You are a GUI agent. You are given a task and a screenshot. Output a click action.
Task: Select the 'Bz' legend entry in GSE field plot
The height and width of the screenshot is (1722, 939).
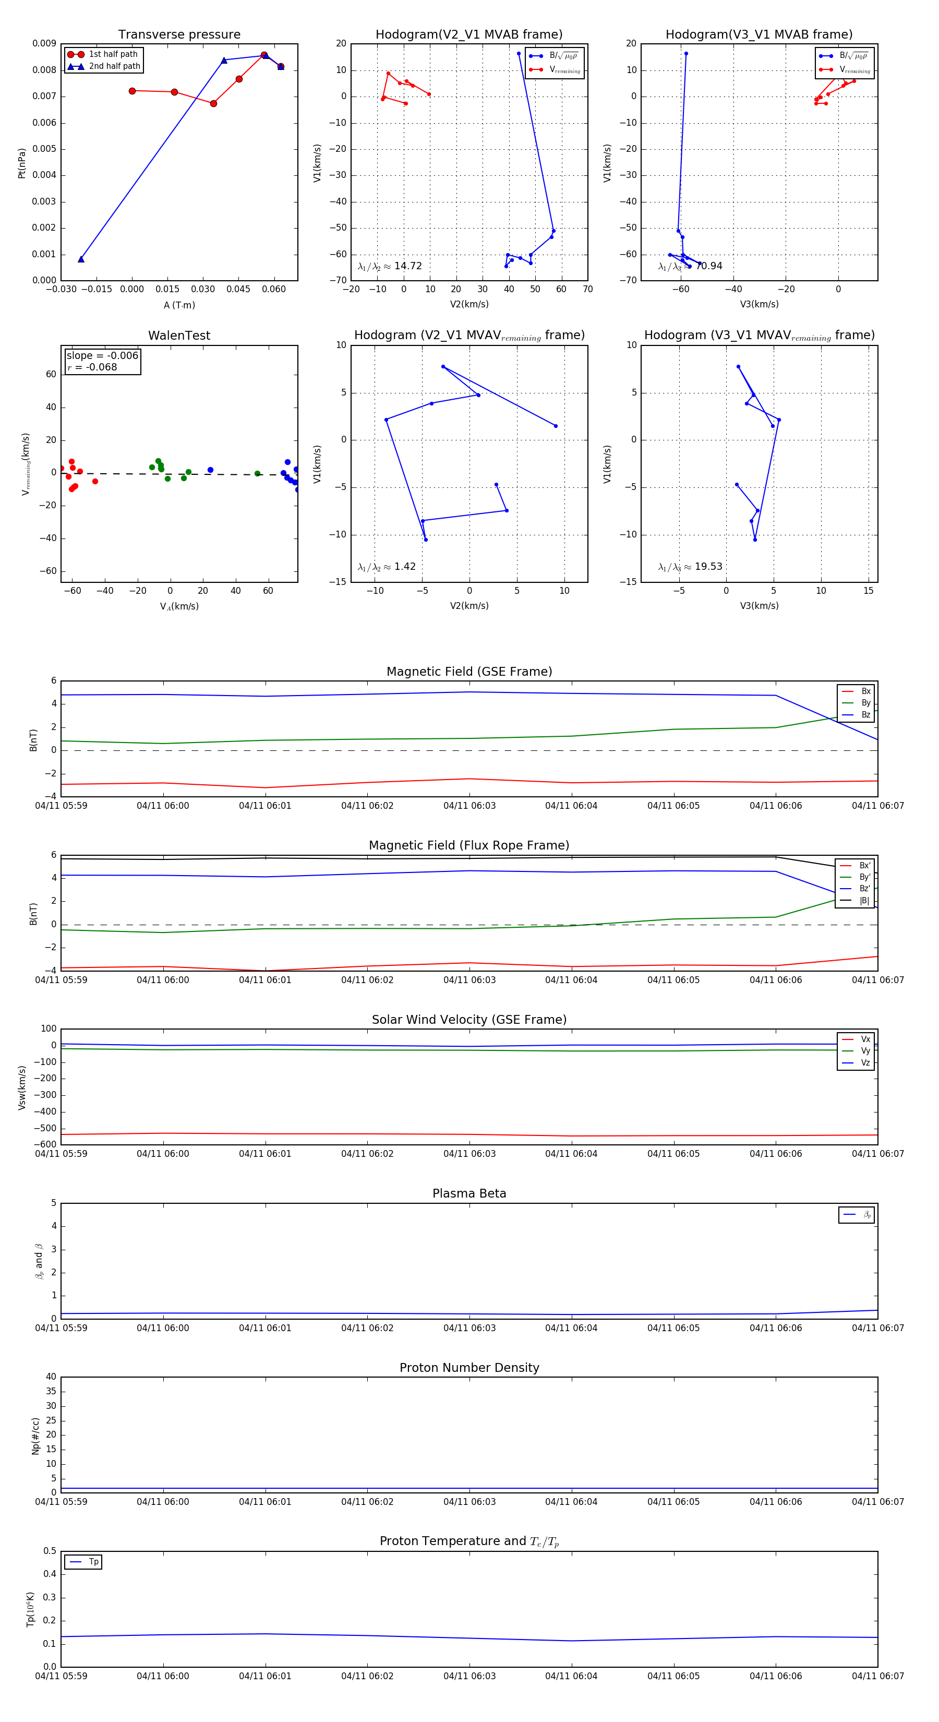point(856,714)
